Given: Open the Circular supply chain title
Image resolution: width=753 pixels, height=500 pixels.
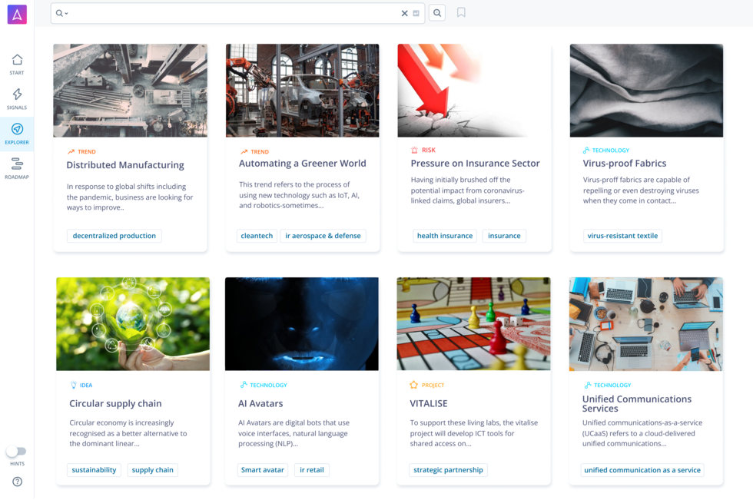Looking at the screenshot, I should [x=115, y=404].
